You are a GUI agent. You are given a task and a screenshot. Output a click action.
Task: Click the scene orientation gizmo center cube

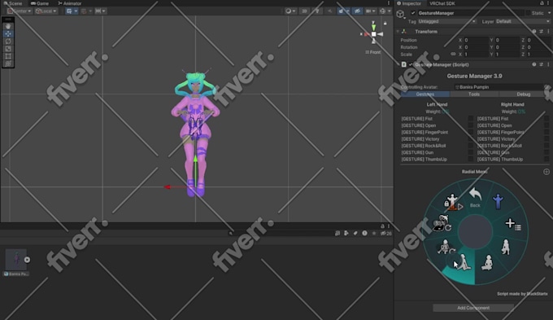[373, 34]
